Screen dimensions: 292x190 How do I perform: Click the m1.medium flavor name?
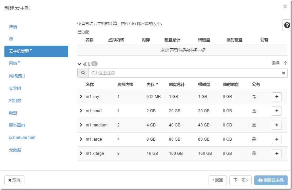[97, 125]
